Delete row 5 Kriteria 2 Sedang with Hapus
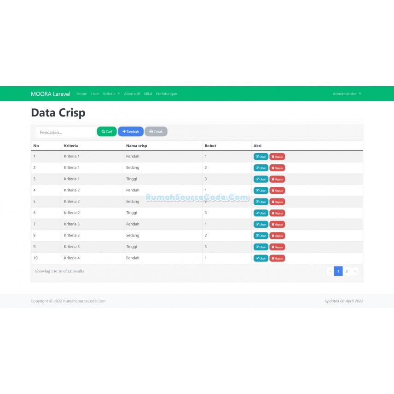 [x=277, y=202]
